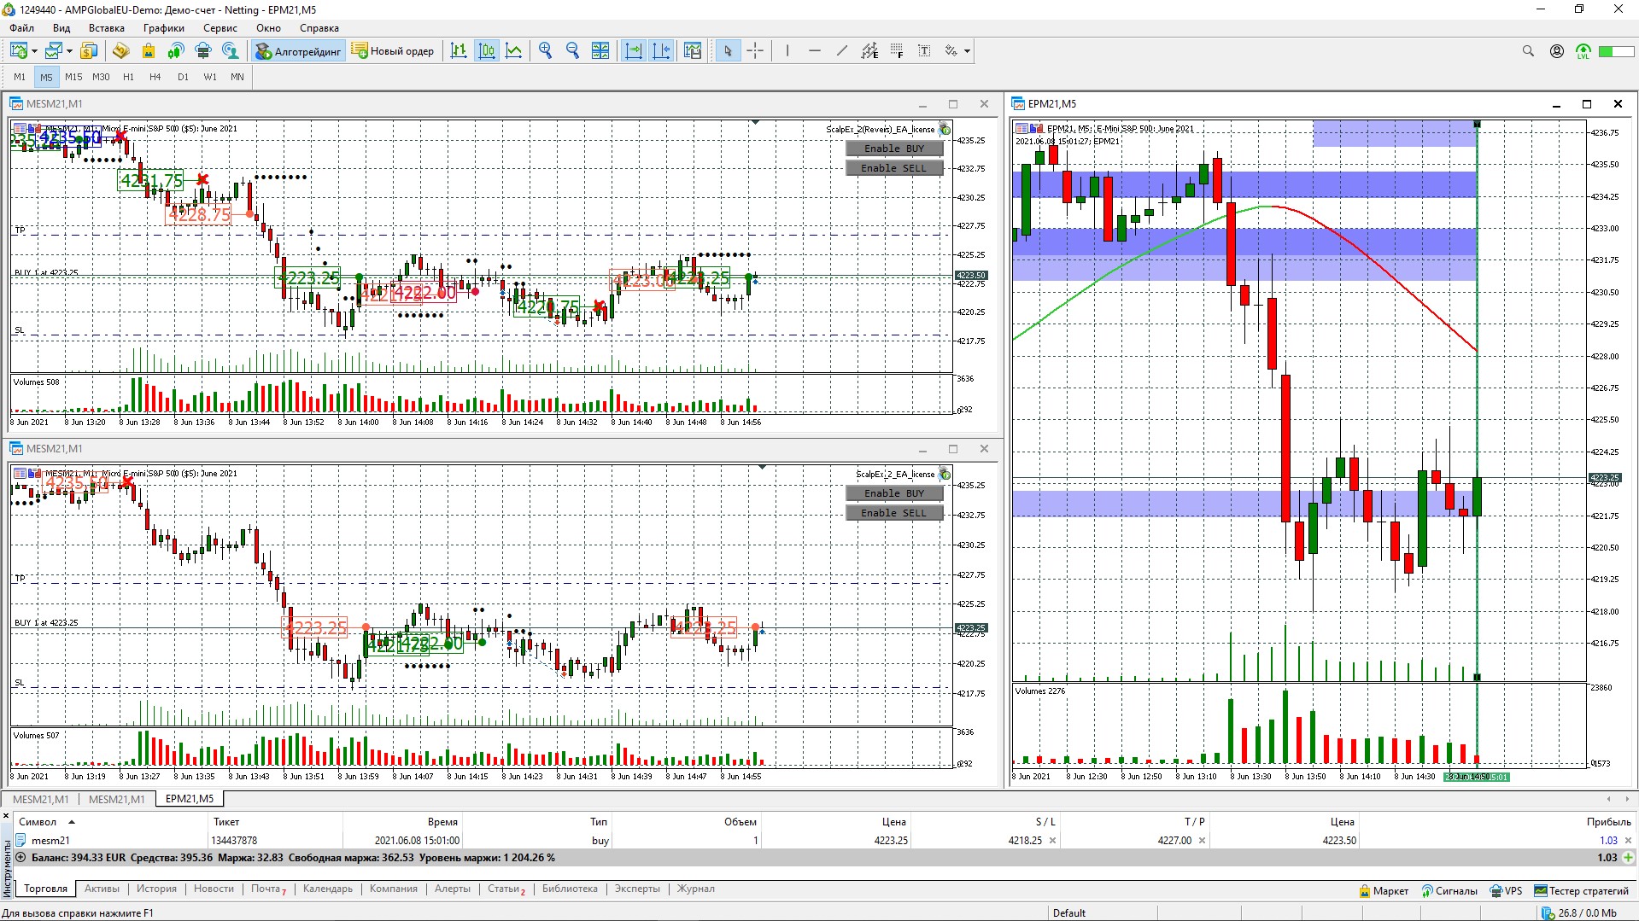The image size is (1639, 921).
Task: Expand the balance summary row circle
Action: [20, 857]
